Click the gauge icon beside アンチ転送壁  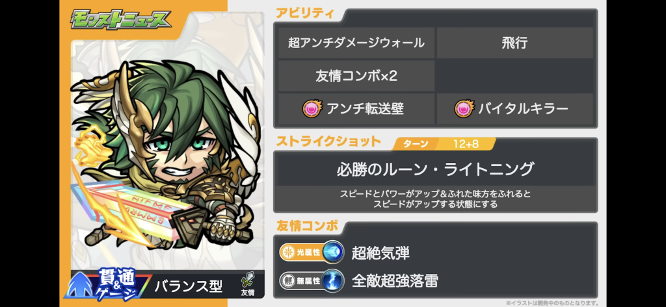312,109
